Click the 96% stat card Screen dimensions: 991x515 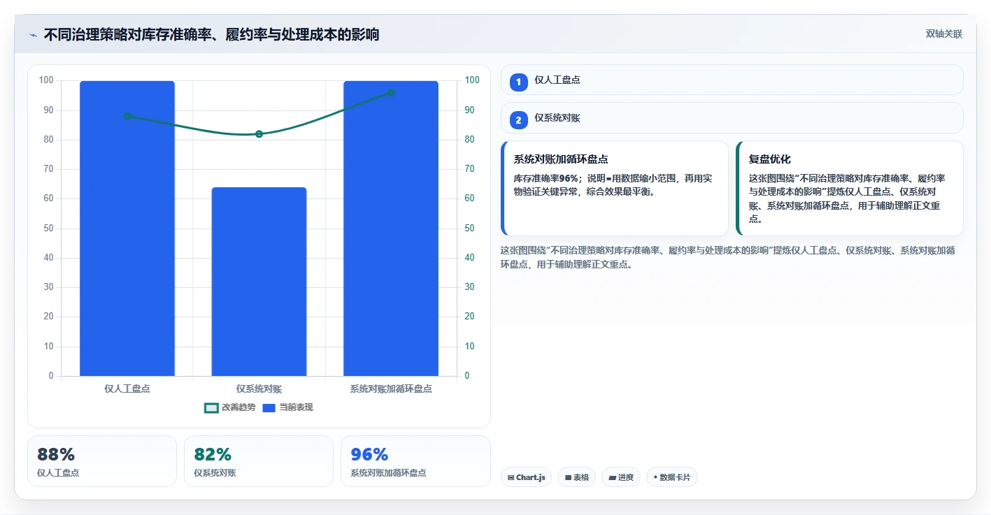point(415,461)
